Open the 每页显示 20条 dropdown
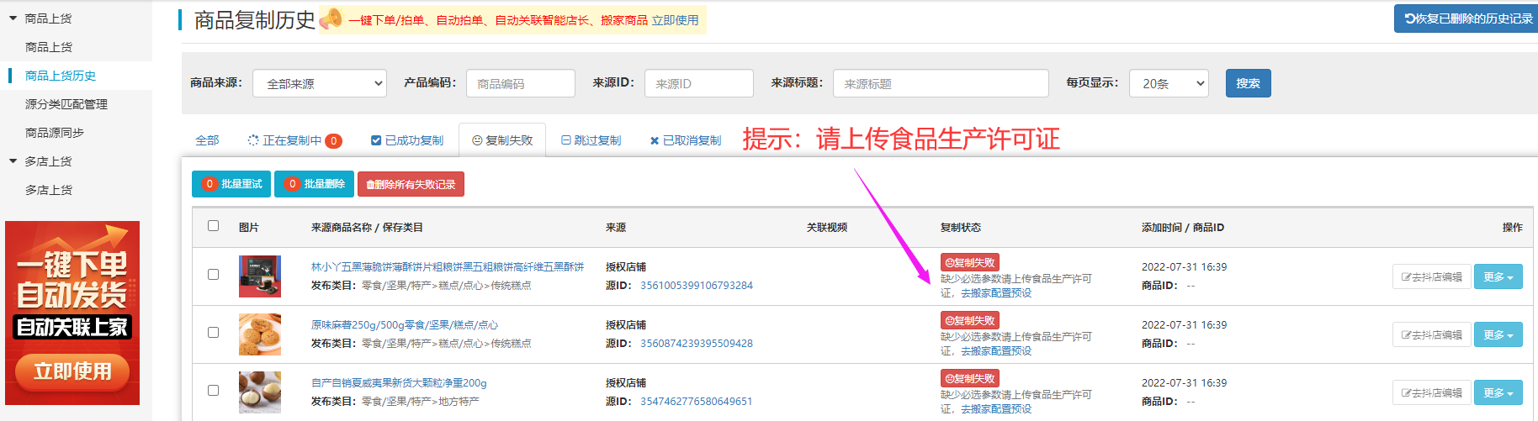 coord(1168,83)
